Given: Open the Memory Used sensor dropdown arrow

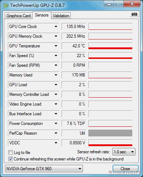Looking at the screenshot, I should click(56, 75).
